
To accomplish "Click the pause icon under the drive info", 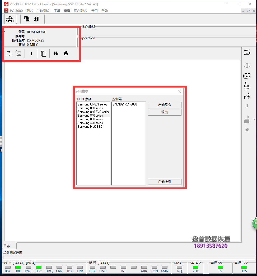I will tap(31, 54).
